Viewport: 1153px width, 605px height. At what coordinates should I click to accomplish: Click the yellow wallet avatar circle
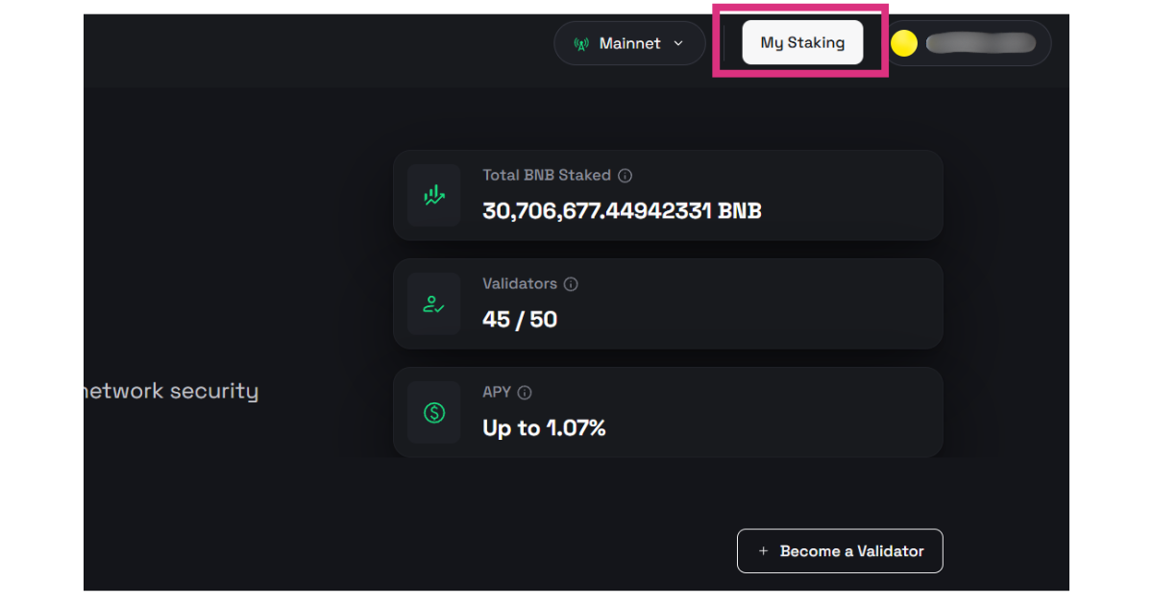904,43
